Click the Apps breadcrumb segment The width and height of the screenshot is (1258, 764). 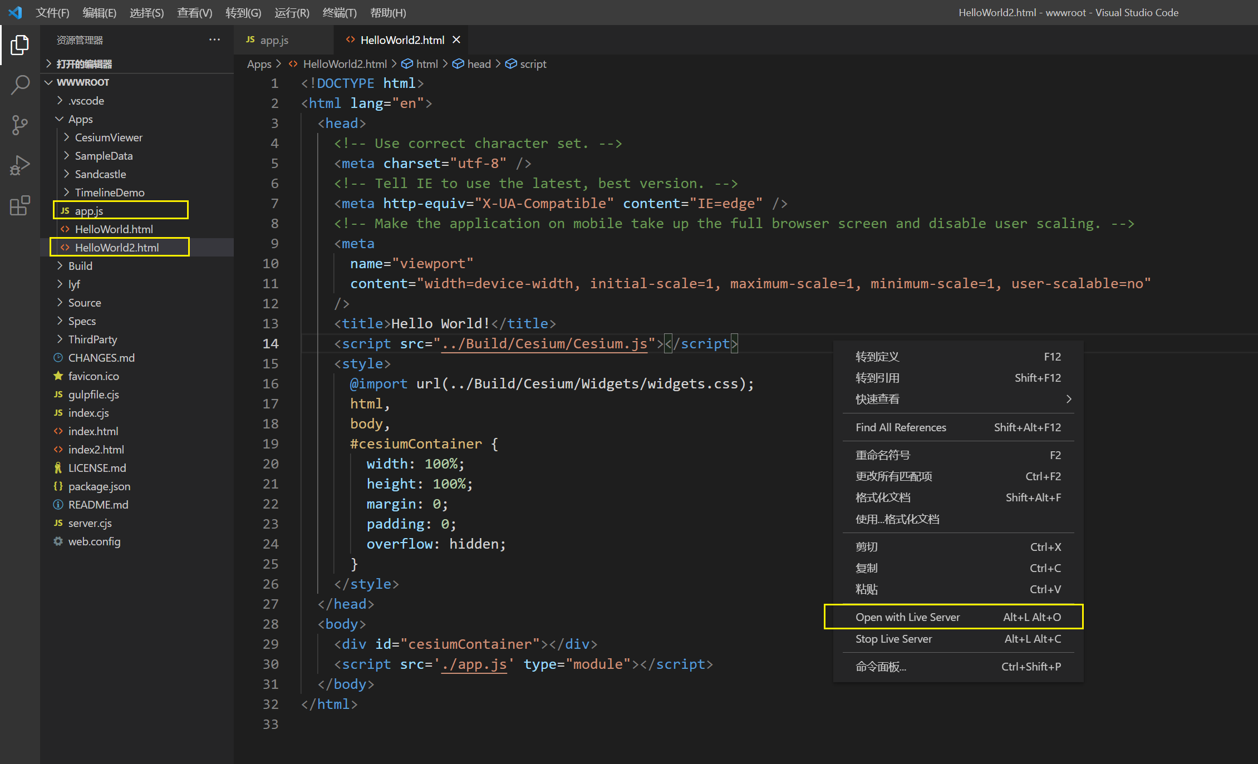pyautogui.click(x=259, y=64)
